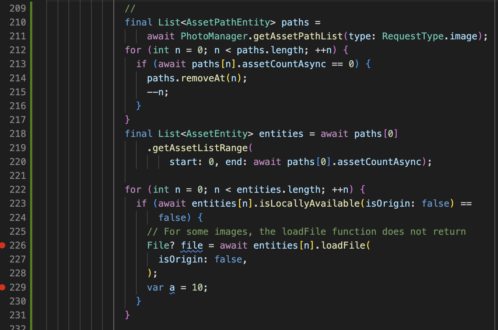Click the underlined variable 'file'
Viewport: 498px width, 330px height.
192,245
